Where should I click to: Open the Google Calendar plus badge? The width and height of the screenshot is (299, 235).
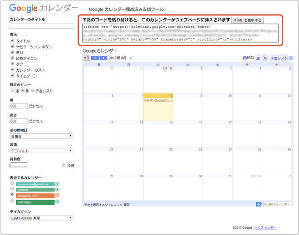258,204
